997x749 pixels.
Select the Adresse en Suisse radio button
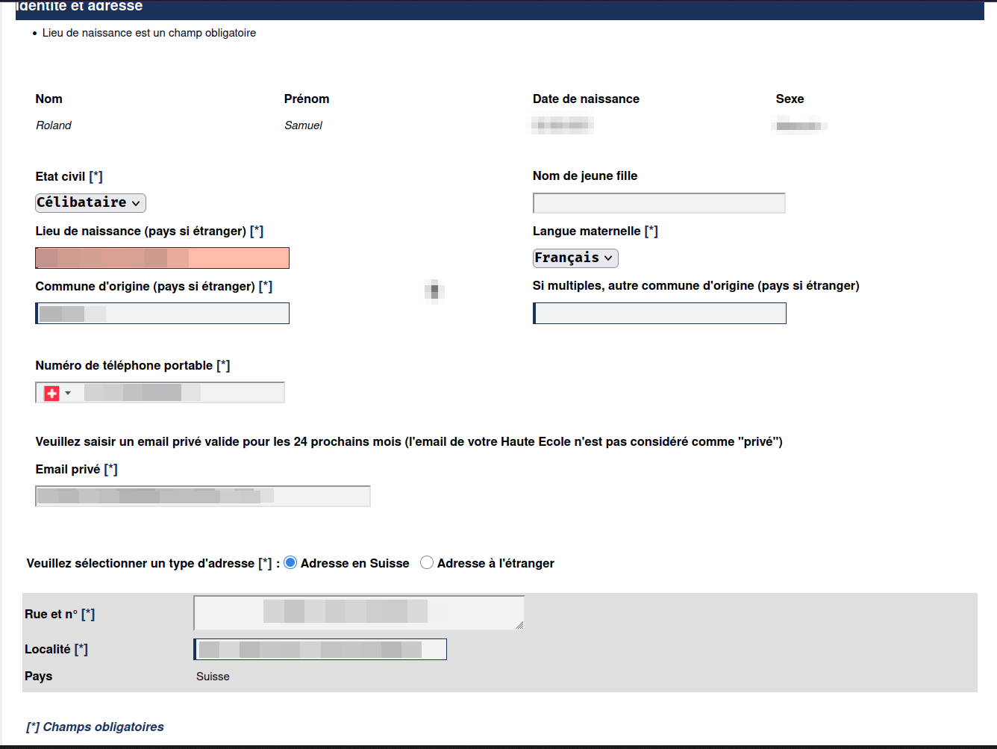click(x=290, y=562)
